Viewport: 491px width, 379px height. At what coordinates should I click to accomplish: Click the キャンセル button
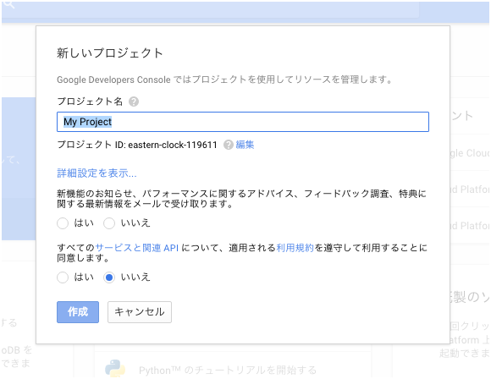[x=140, y=311]
